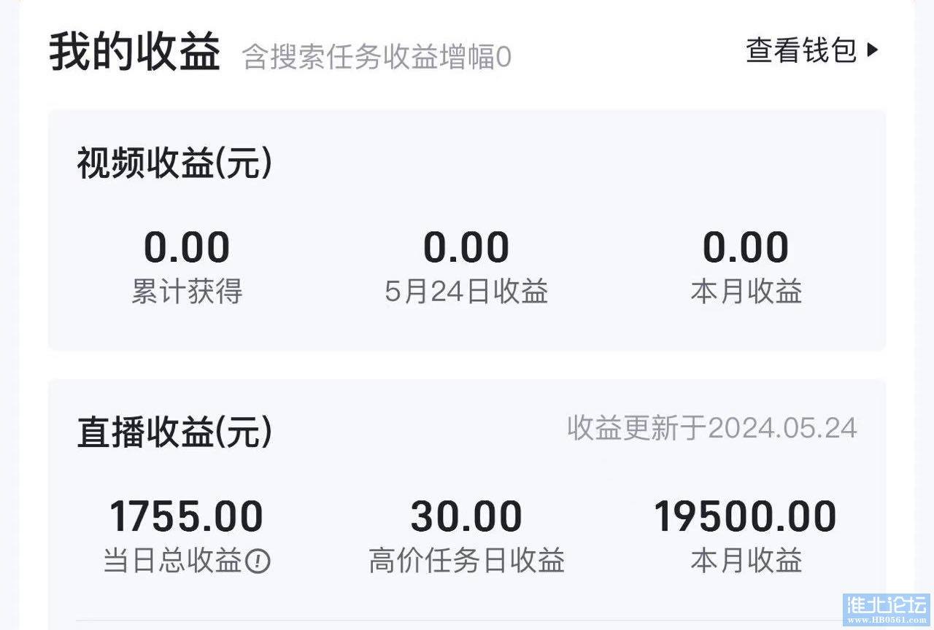This screenshot has height=630, width=934.
Task: Click the 我的收益 page title
Action: click(x=135, y=53)
